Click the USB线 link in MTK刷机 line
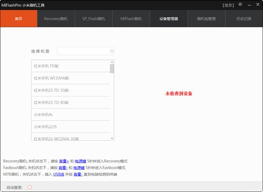The height and width of the screenshot is (192, 263). point(58,174)
